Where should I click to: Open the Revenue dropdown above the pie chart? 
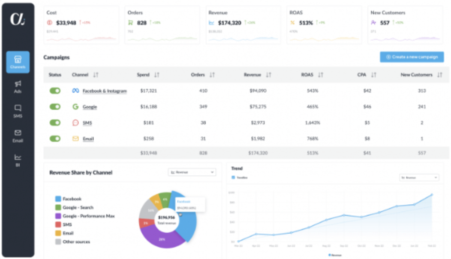[192, 172]
